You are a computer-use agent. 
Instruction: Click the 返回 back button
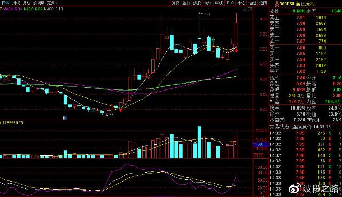(263, 3)
